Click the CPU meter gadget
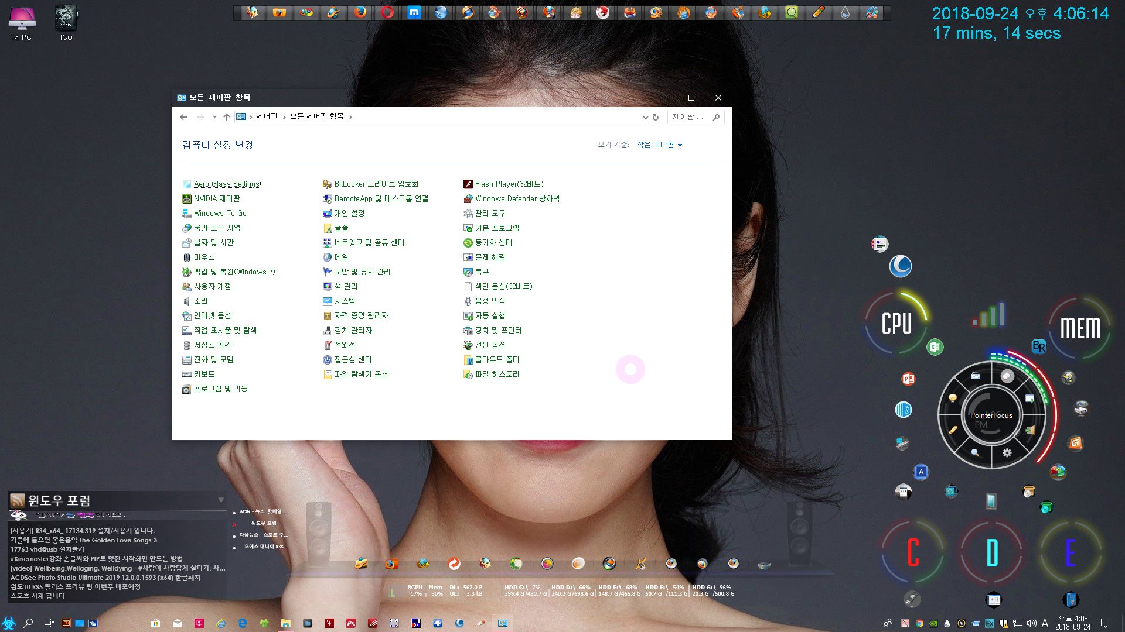Viewport: 1125px width, 632px height. tap(897, 323)
